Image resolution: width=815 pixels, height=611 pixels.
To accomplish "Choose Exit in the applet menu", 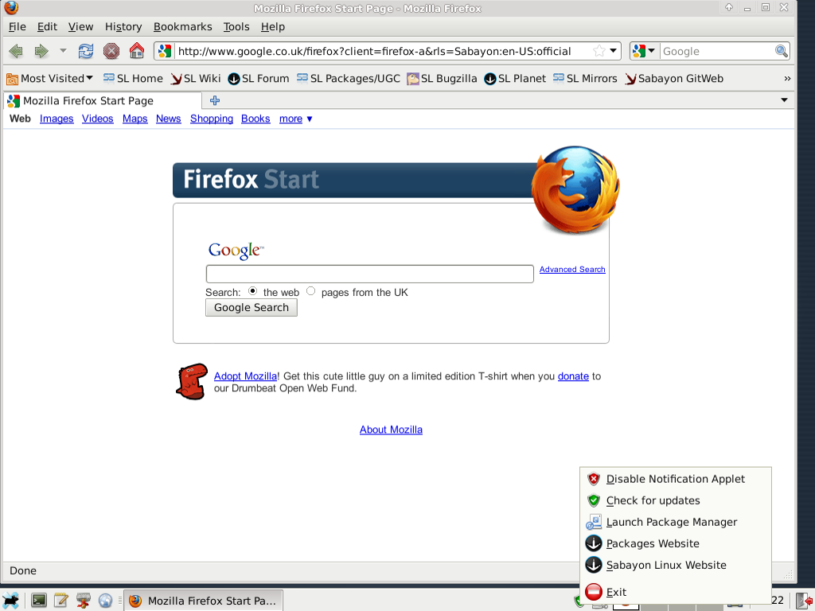I will 675,592.
